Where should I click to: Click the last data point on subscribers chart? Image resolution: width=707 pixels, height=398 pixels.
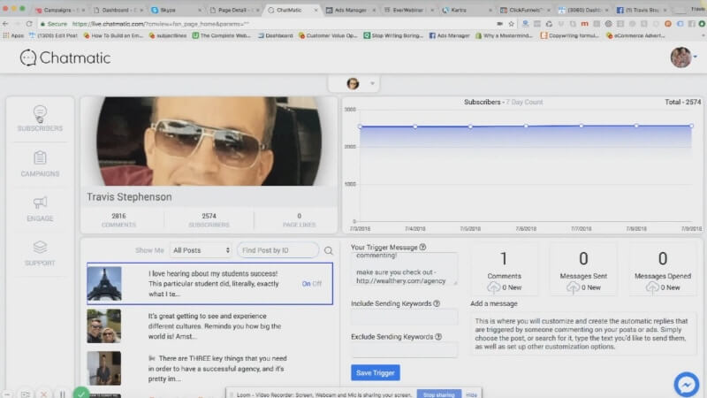[x=691, y=126]
